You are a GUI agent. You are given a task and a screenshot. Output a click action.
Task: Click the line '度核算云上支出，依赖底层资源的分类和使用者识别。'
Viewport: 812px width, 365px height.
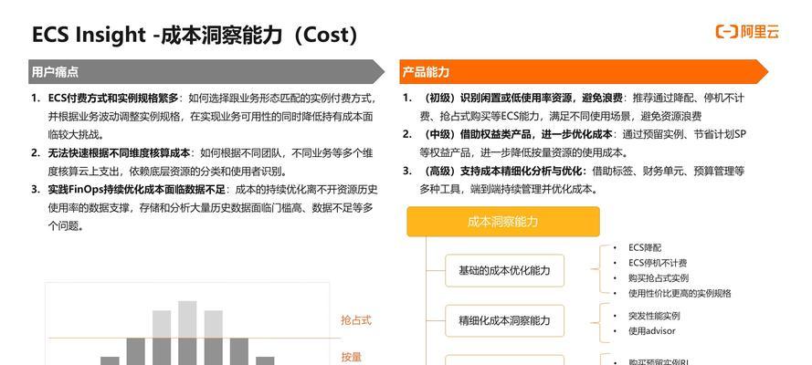coord(168,172)
